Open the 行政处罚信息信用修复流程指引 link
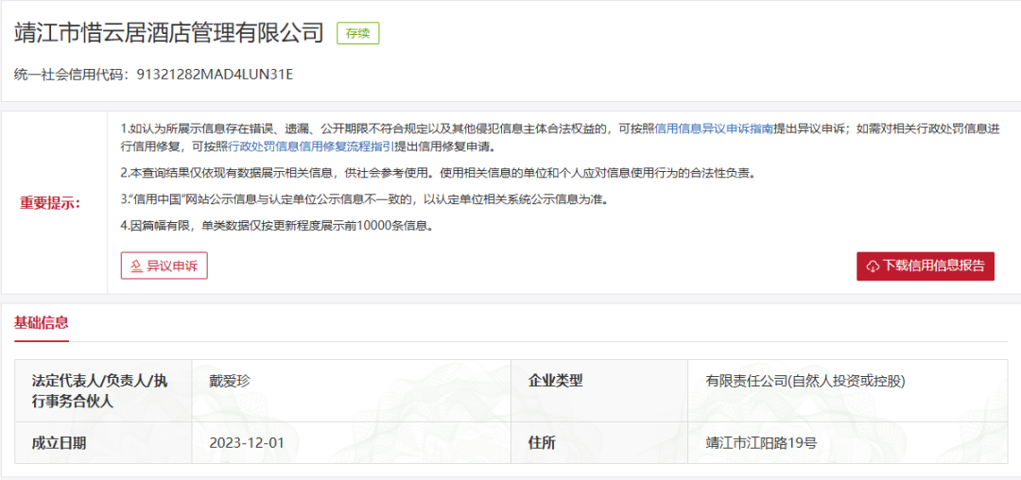 311,147
